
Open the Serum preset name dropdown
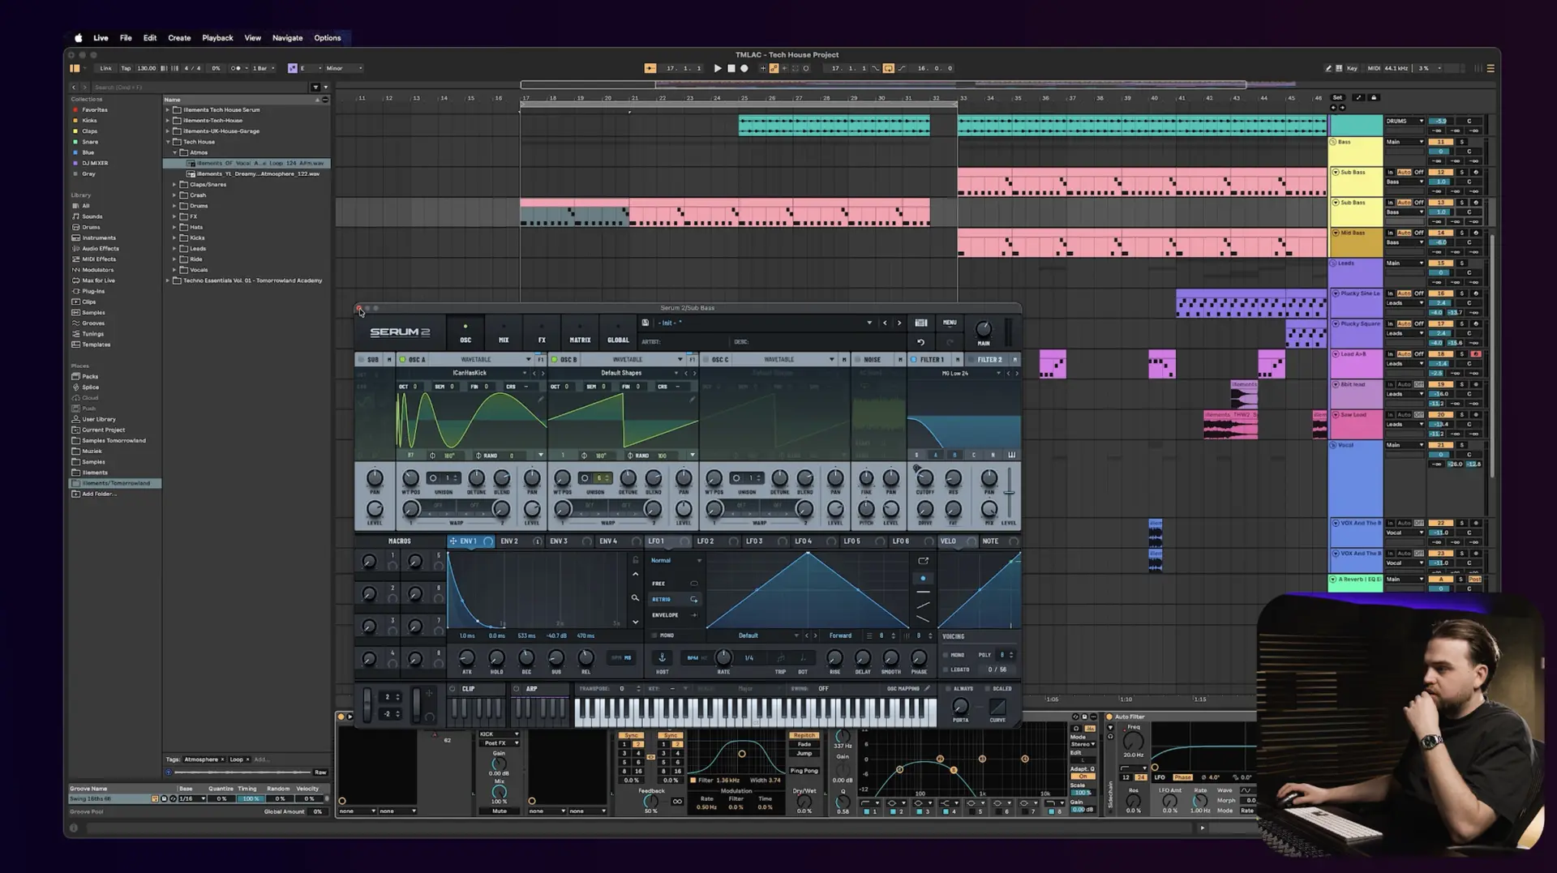pos(869,323)
